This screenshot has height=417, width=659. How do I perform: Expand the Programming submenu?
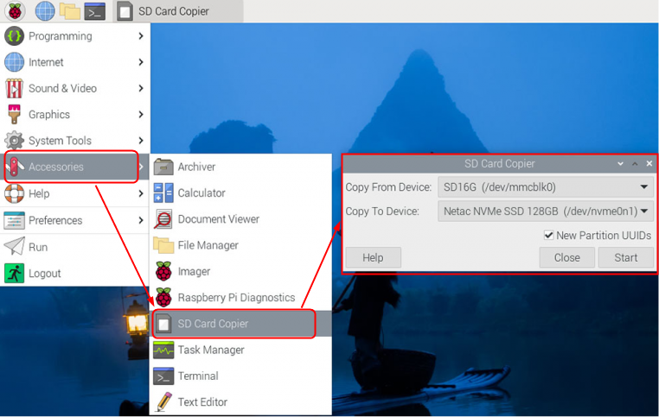[x=74, y=36]
